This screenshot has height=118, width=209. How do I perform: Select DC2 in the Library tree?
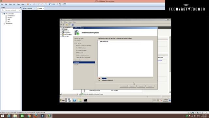(x=9, y=22)
